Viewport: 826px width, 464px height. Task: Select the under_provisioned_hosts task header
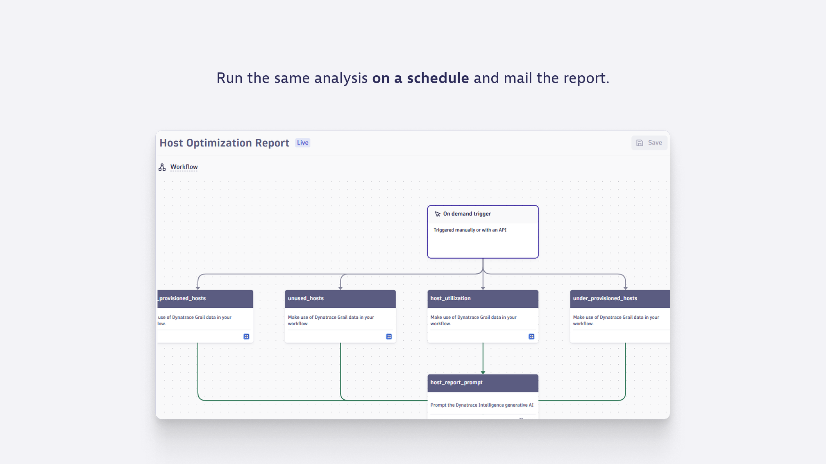[620, 299]
